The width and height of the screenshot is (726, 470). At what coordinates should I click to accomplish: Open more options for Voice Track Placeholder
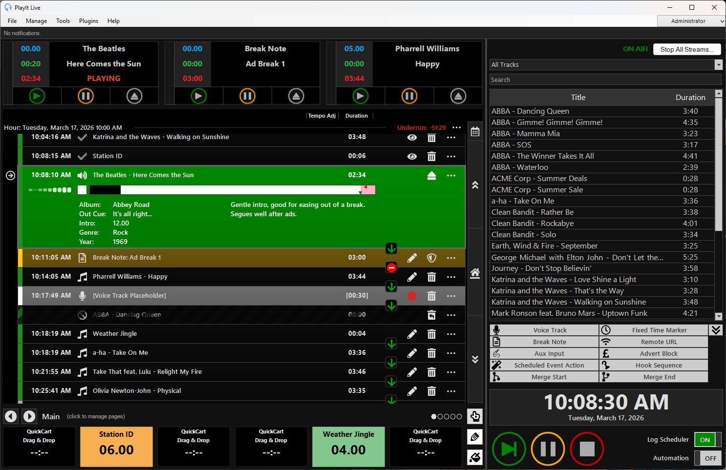point(451,296)
